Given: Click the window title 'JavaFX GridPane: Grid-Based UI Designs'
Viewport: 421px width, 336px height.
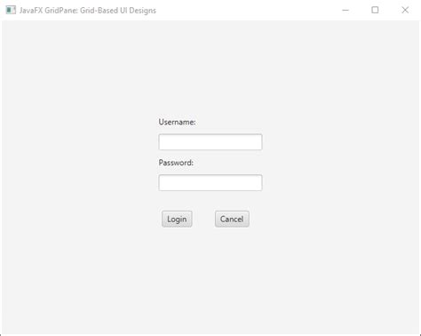Looking at the screenshot, I should (x=88, y=11).
